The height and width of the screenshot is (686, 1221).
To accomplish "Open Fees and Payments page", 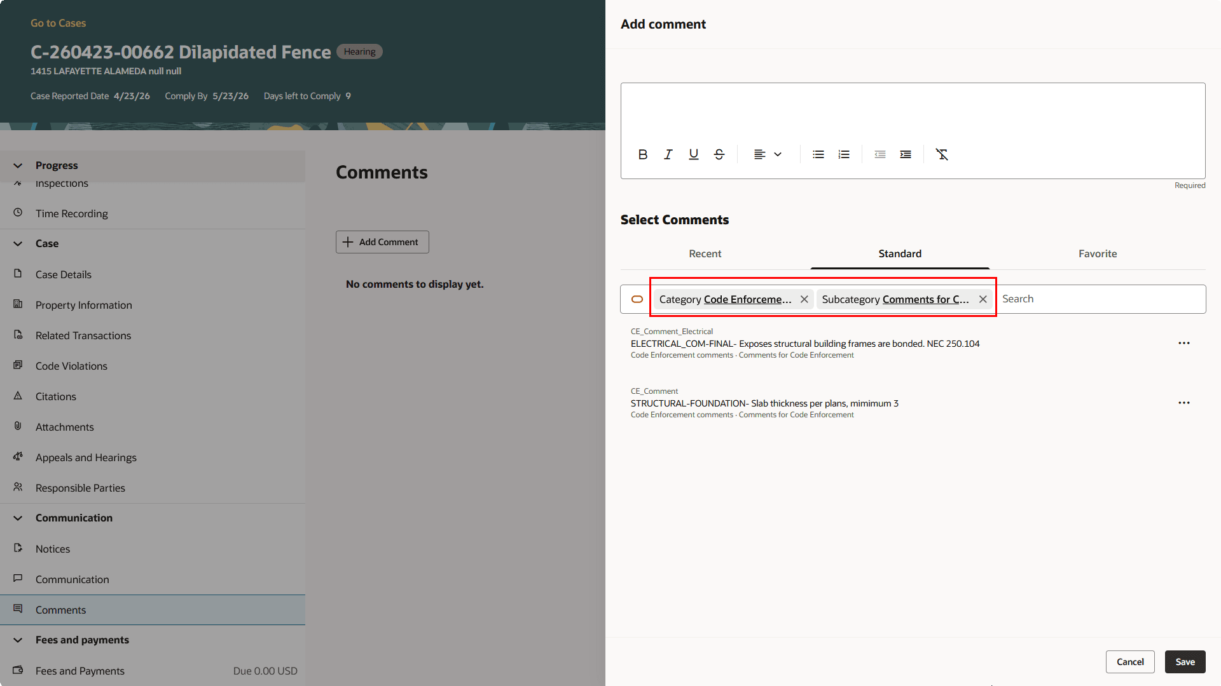I will [153, 671].
